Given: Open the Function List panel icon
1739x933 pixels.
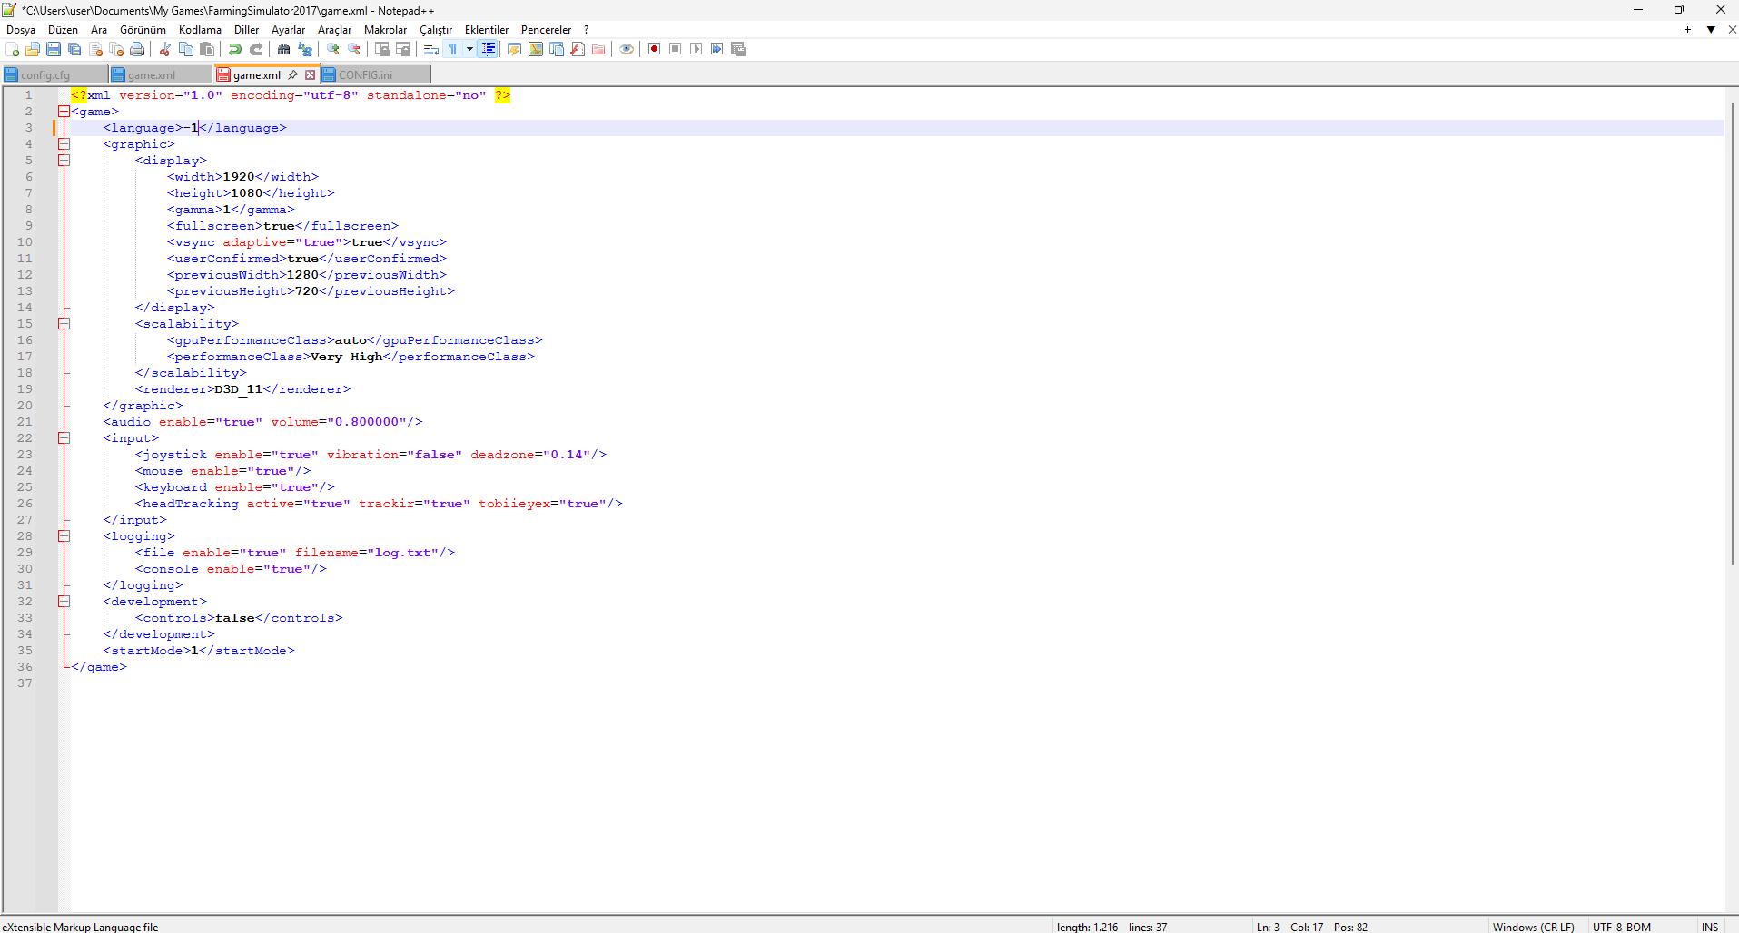Looking at the screenshot, I should click(x=578, y=49).
